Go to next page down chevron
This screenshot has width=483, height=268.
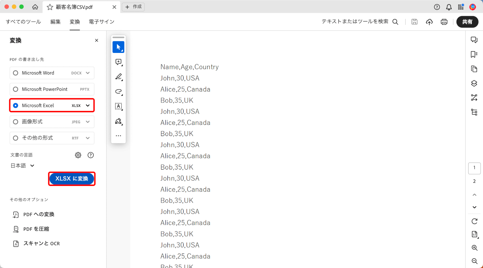474,207
